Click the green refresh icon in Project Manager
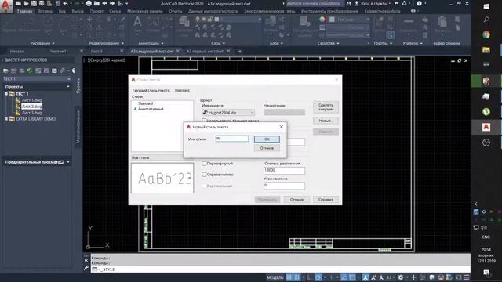This screenshot has height=282, width=502. [30, 70]
